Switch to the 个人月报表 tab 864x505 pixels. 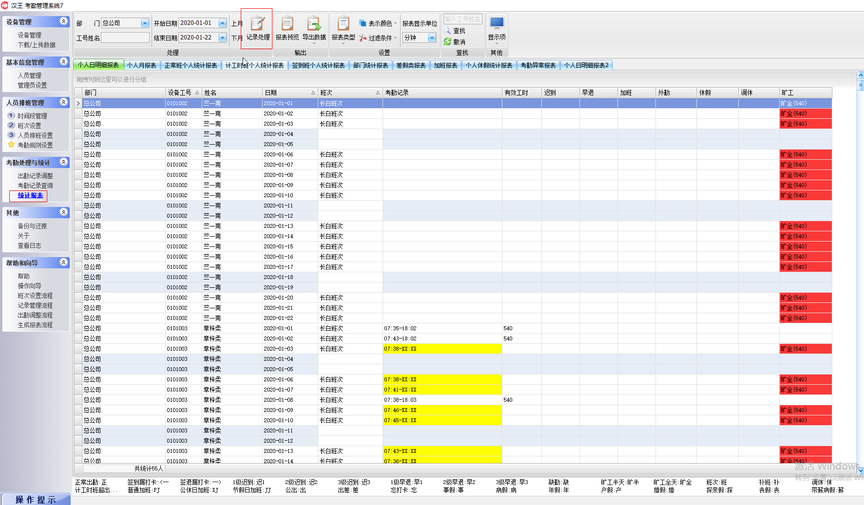pyautogui.click(x=141, y=65)
